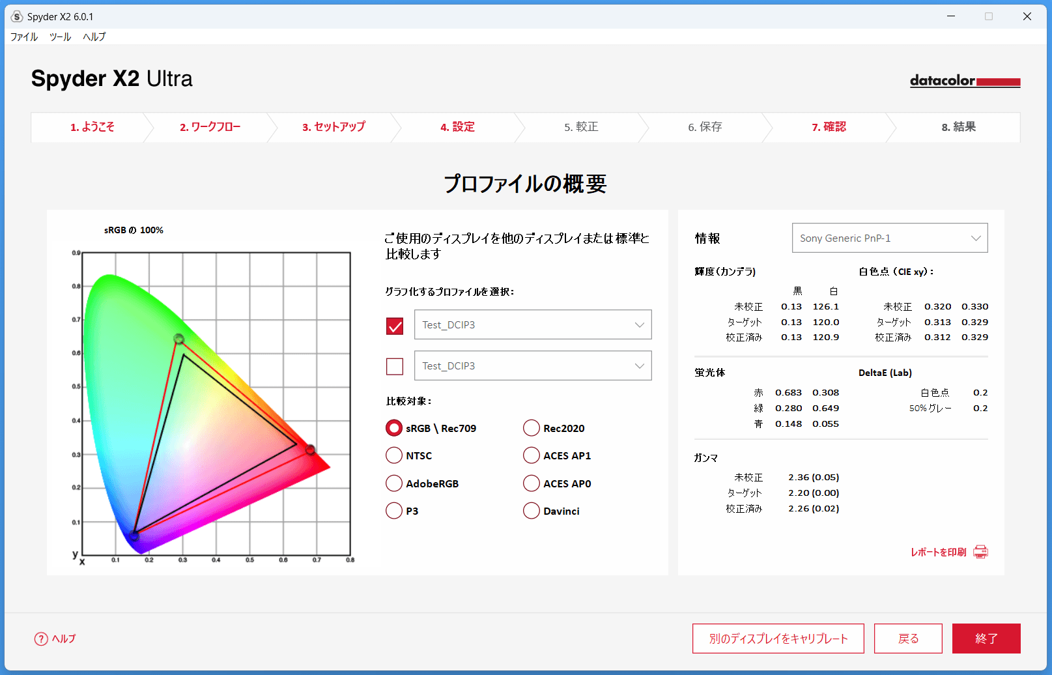
Task: Go to step 6. 保存
Action: [705, 127]
